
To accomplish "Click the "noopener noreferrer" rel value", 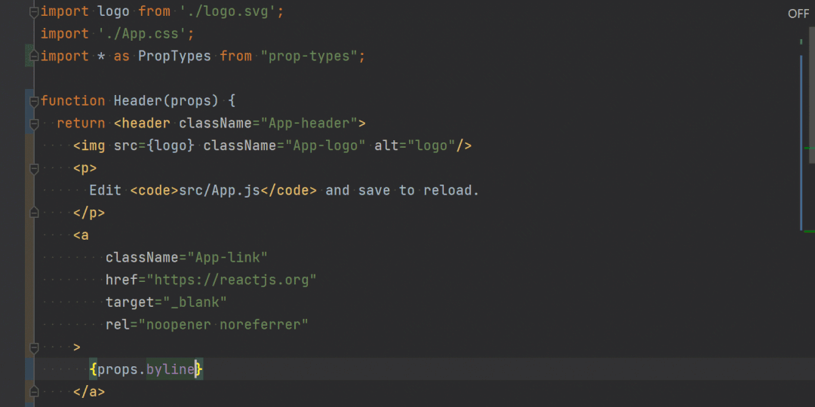I will pos(223,324).
